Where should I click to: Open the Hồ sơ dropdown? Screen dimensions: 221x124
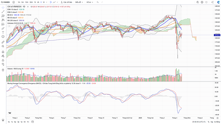coord(90,2)
